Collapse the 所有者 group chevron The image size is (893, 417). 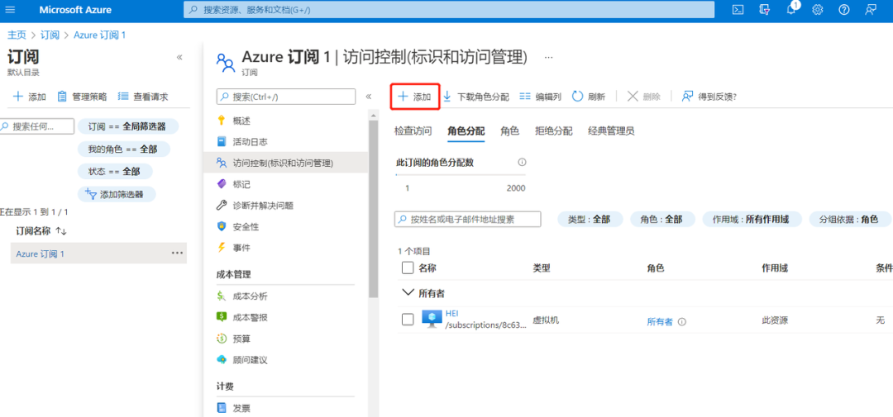point(407,292)
